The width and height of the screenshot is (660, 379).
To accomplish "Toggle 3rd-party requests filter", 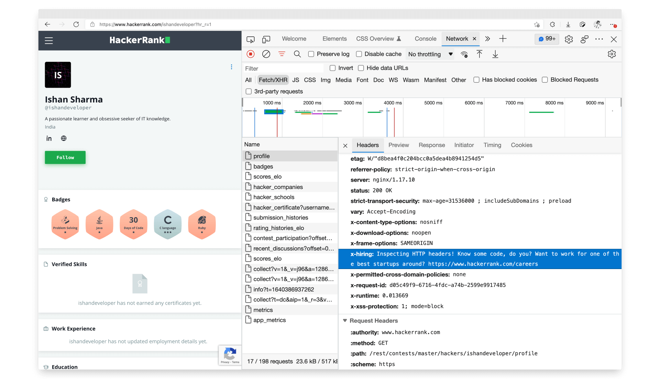I will point(249,91).
